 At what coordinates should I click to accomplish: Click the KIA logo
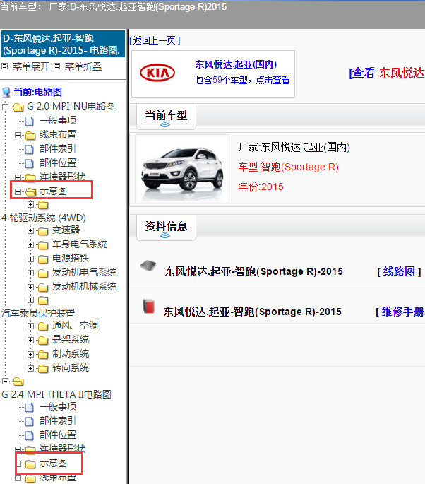pos(157,73)
